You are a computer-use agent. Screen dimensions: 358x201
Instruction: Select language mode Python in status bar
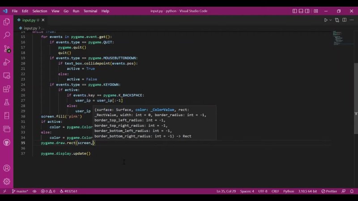click(289, 191)
